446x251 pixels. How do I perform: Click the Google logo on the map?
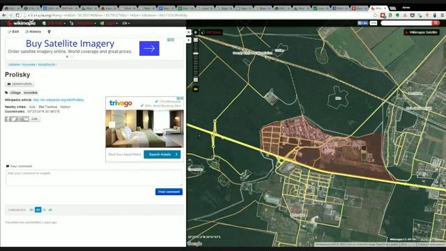pyautogui.click(x=195, y=243)
